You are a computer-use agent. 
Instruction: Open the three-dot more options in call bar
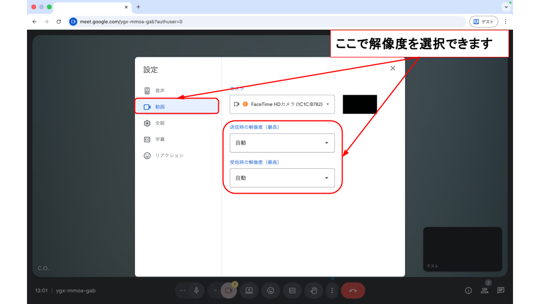coord(332,290)
